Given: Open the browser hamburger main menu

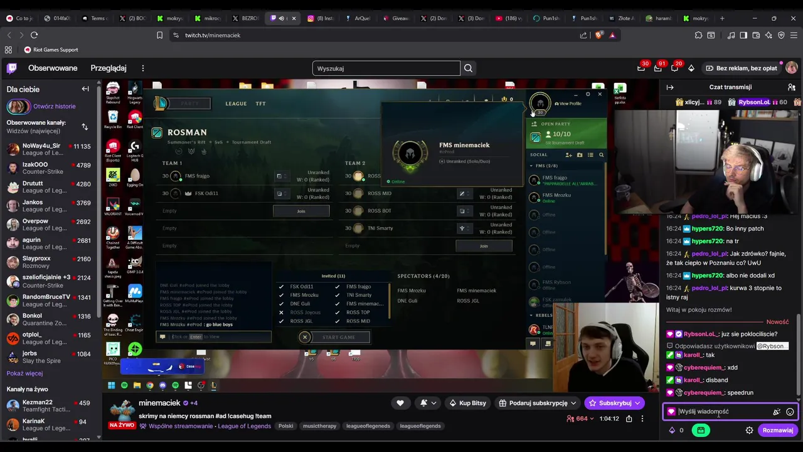Looking at the screenshot, I should (x=794, y=35).
